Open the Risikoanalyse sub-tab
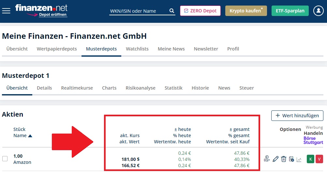 [141, 88]
